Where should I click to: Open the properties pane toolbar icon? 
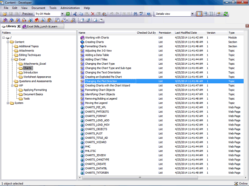[218, 14]
